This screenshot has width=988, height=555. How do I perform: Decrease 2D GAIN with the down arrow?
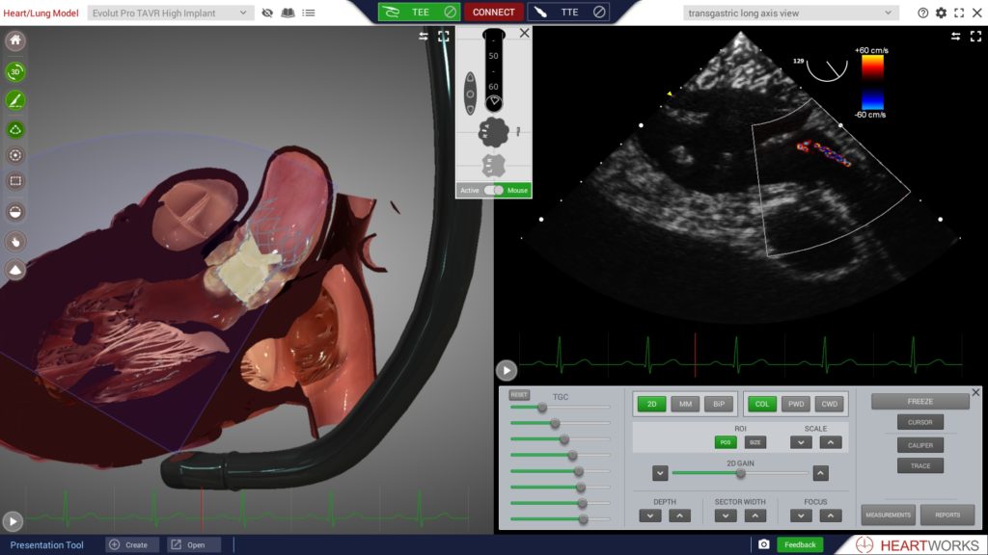click(x=660, y=473)
